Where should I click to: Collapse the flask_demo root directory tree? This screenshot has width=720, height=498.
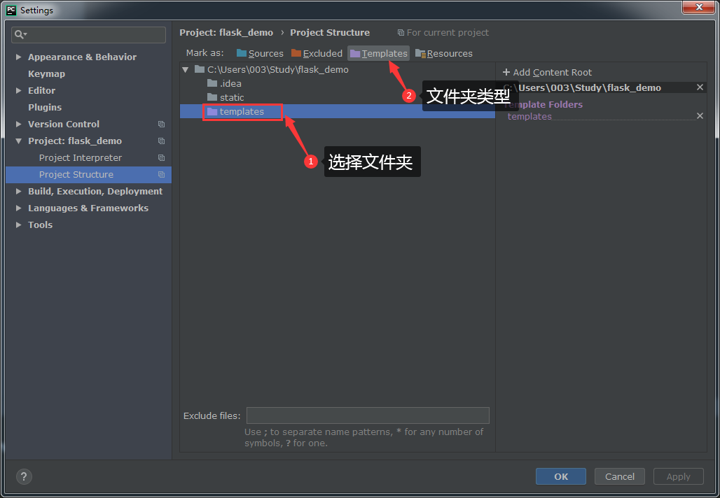[186, 69]
